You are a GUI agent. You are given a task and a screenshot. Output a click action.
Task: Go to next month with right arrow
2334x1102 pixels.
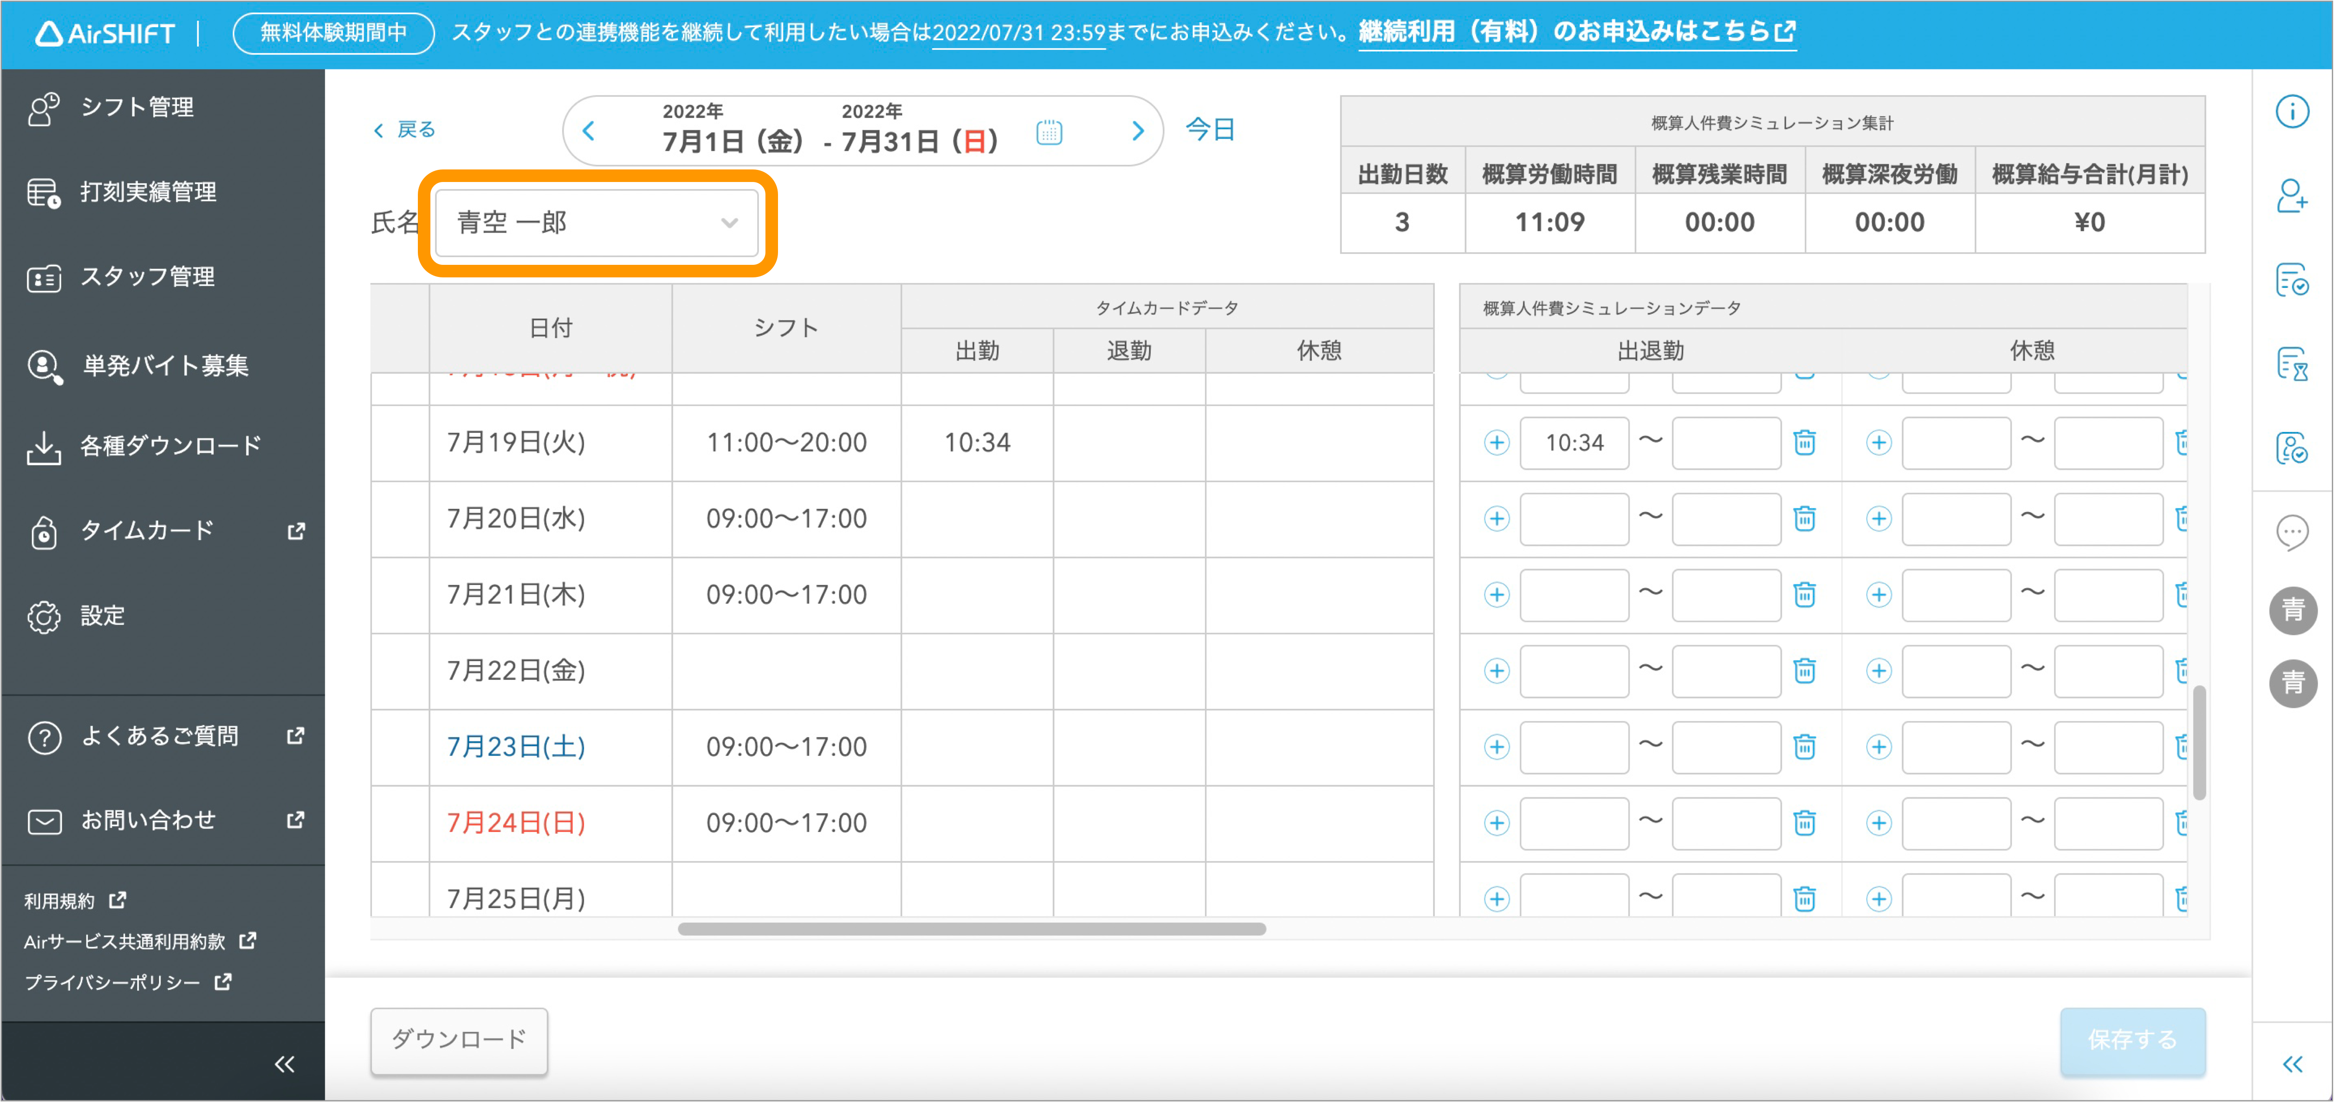1138,131
